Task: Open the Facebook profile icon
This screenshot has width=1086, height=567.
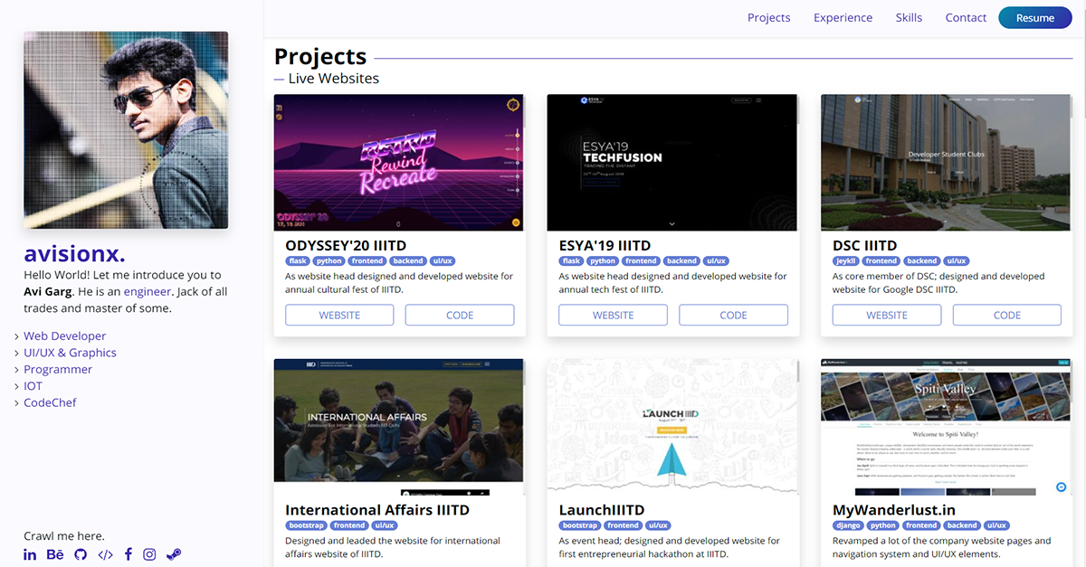Action: click(129, 554)
